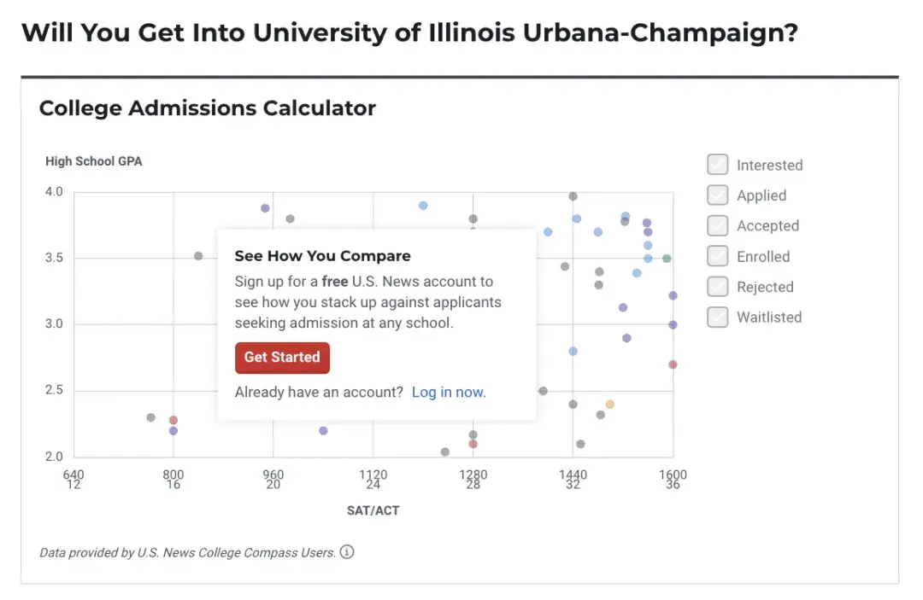923x600 pixels.
Task: Toggle the Accepted checkbox
Action: tap(717, 226)
